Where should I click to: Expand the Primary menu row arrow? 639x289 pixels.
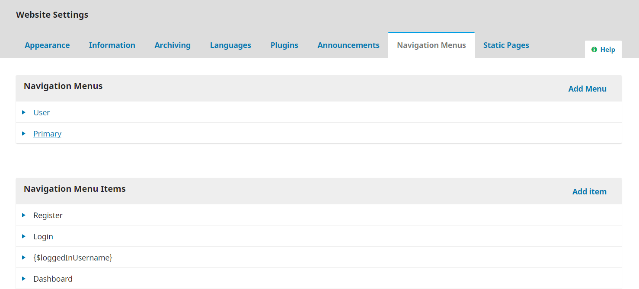[24, 133]
